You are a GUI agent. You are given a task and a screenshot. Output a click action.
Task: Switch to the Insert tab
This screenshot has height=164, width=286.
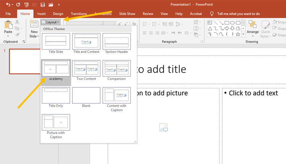[41, 14]
